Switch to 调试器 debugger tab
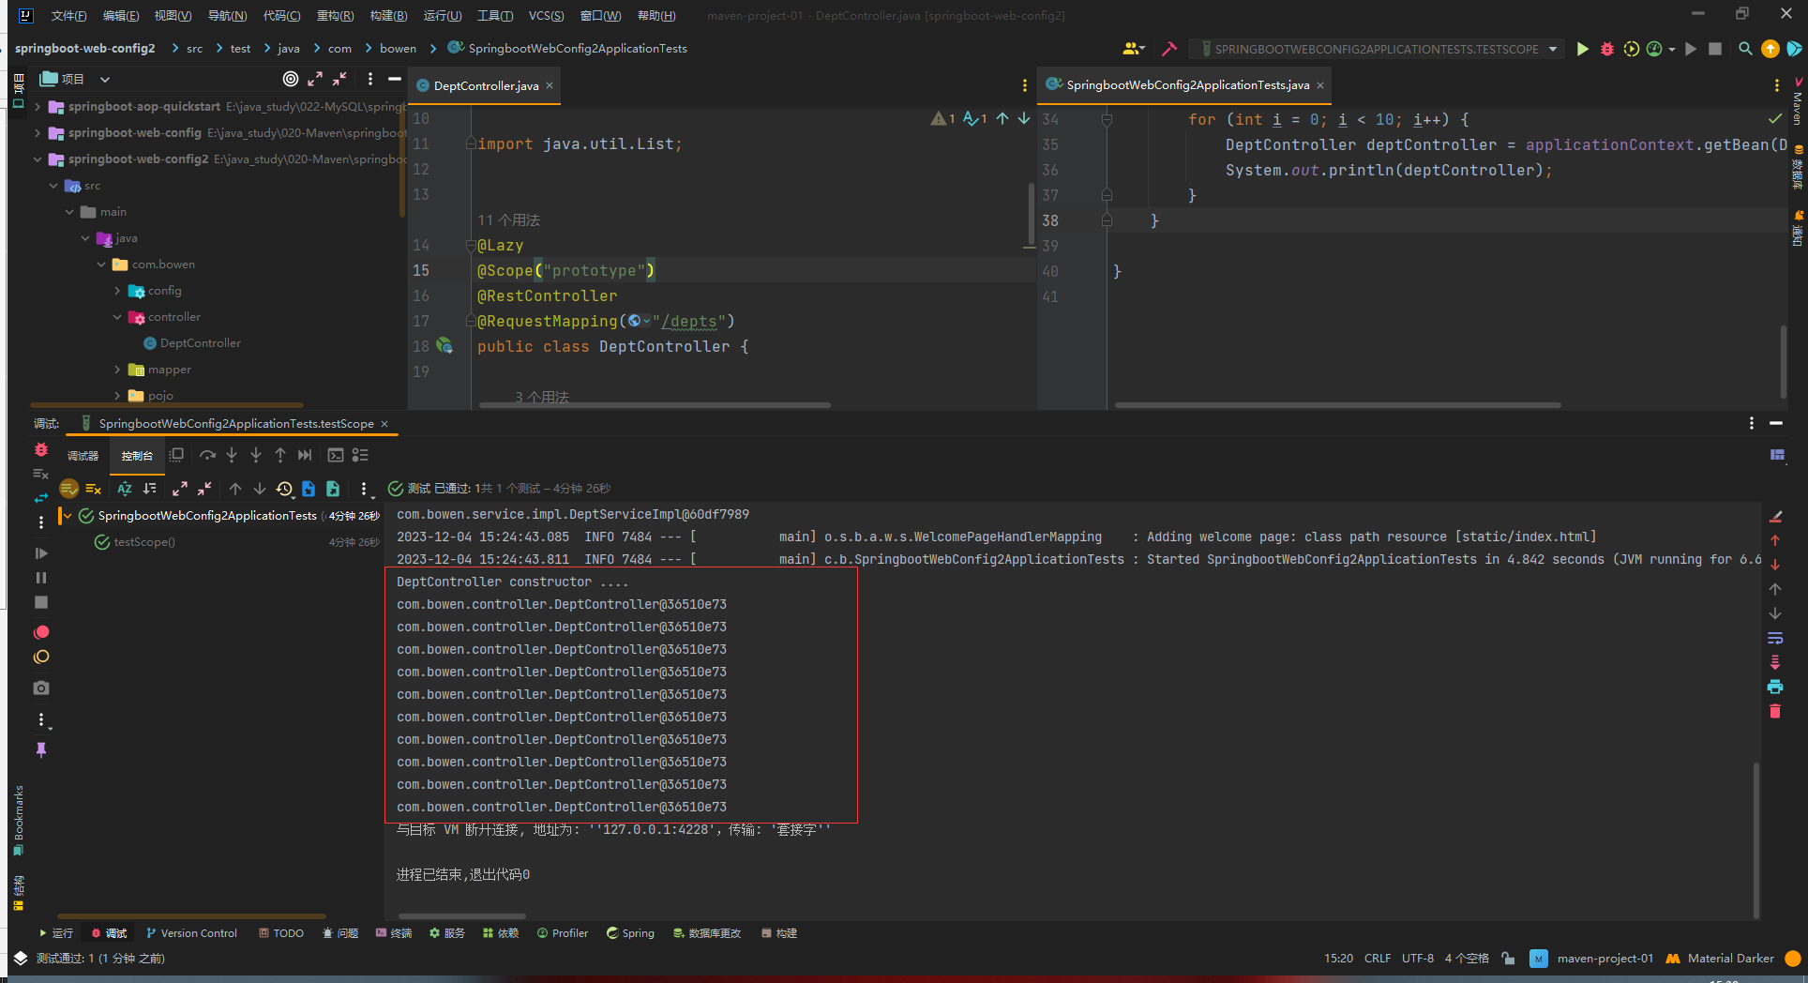 pyautogui.click(x=83, y=456)
